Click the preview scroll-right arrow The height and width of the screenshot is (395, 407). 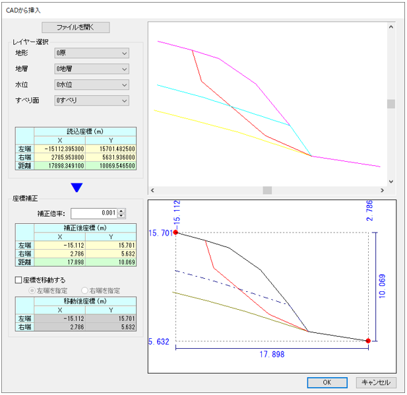click(x=382, y=190)
